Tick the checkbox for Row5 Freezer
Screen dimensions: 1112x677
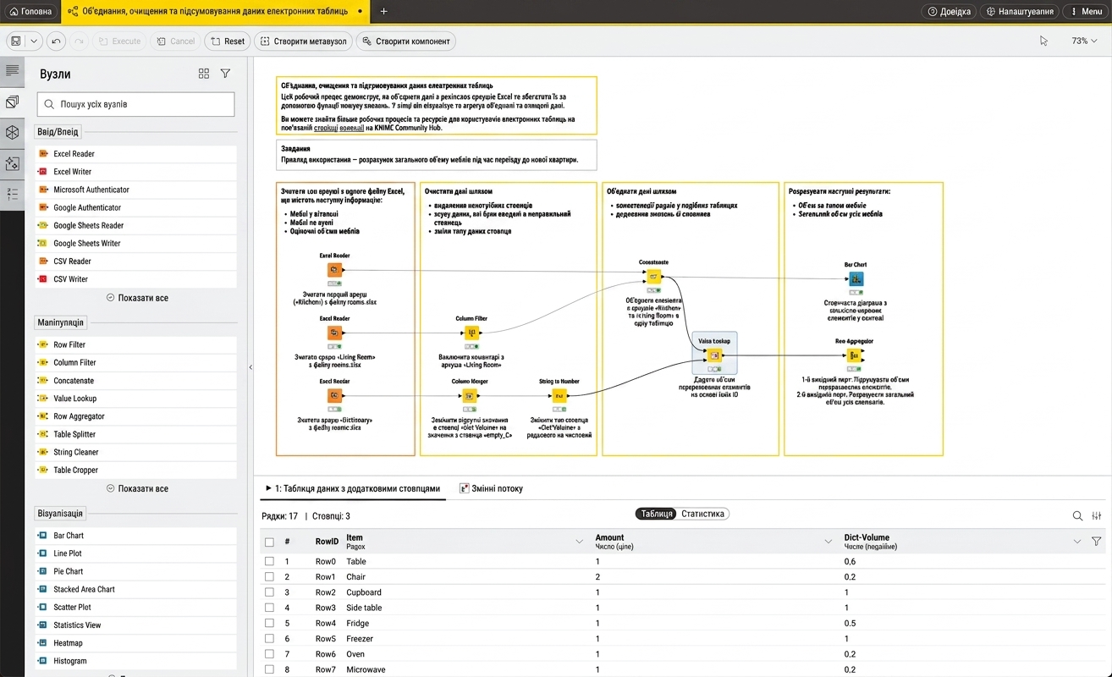click(x=269, y=638)
